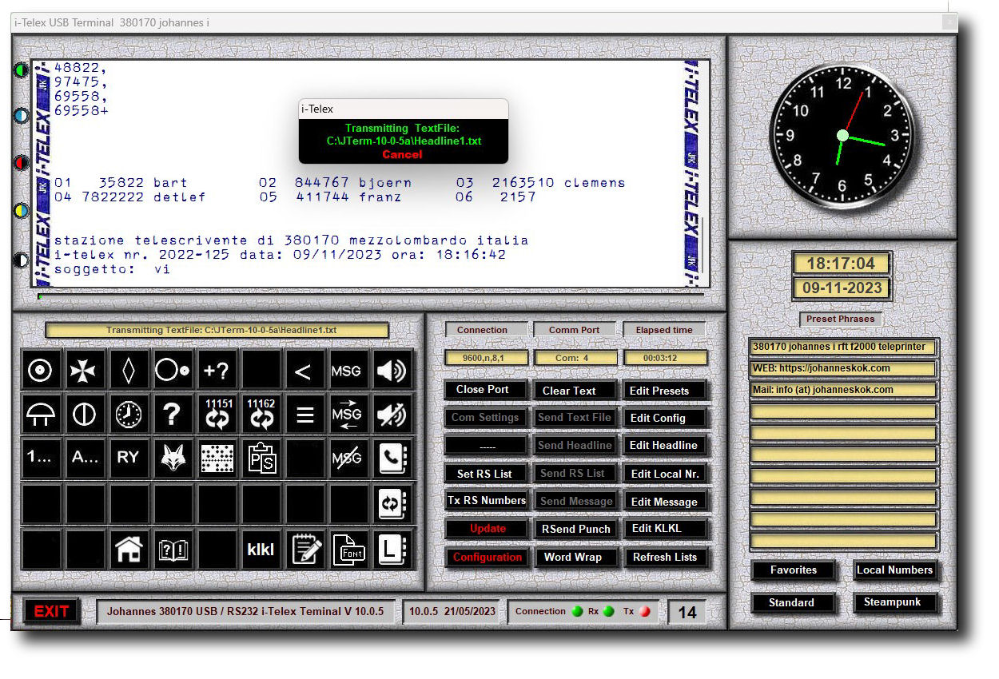Click the bell dome icon
This screenshot has height=679, width=999.
(x=40, y=414)
